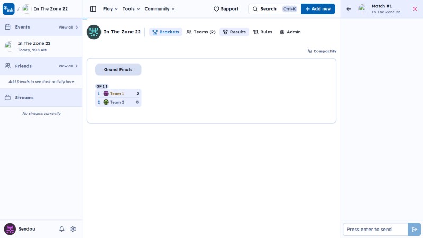Click the Support heart button

tap(226, 9)
